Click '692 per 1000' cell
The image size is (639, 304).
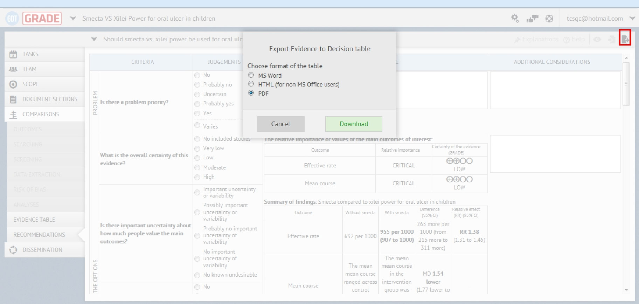360,236
